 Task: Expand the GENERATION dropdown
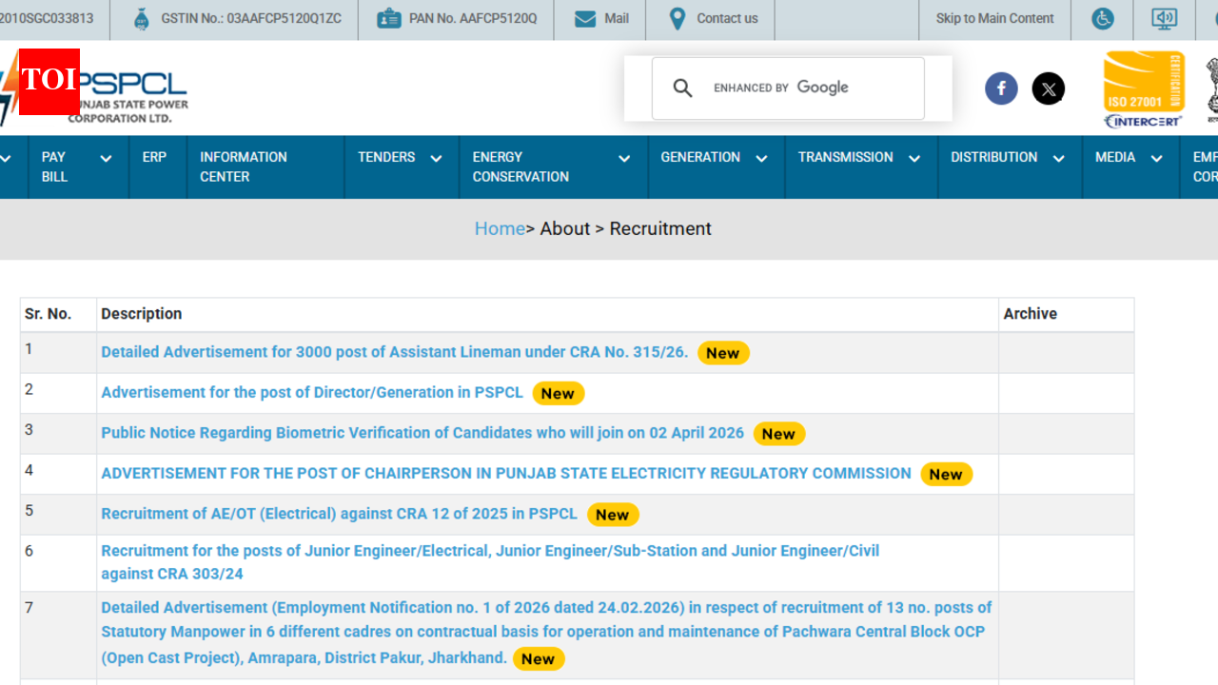pyautogui.click(x=700, y=157)
